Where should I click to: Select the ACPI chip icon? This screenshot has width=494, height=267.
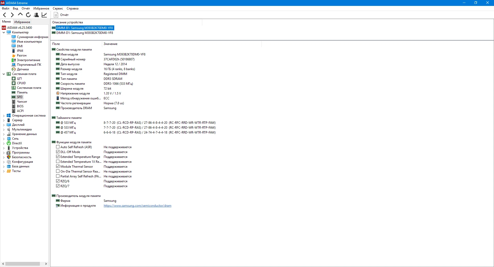pyautogui.click(x=14, y=111)
